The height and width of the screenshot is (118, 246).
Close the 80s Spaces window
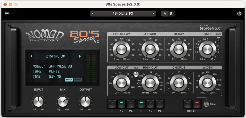tap(5, 4)
